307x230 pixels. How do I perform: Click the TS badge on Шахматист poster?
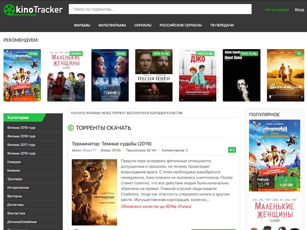tap(299, 54)
